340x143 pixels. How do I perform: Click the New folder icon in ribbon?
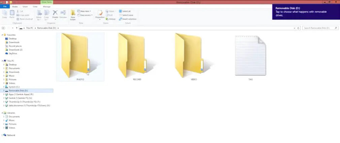click(x=73, y=15)
